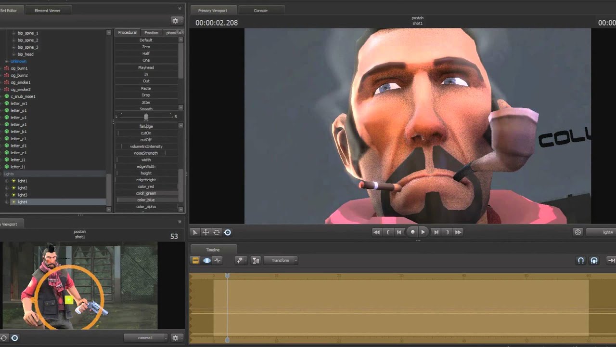Switch to the Element Viewer tab
The height and width of the screenshot is (347, 616).
click(47, 10)
